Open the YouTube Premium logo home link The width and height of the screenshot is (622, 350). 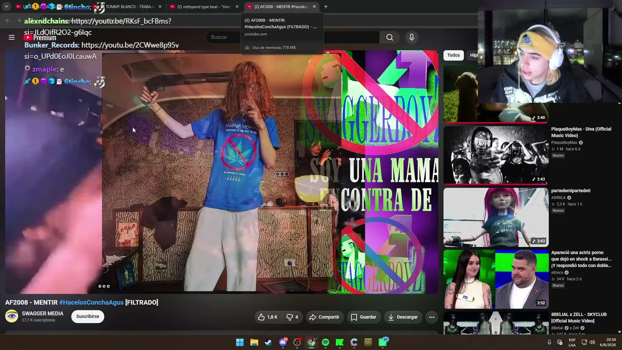pyautogui.click(x=41, y=37)
